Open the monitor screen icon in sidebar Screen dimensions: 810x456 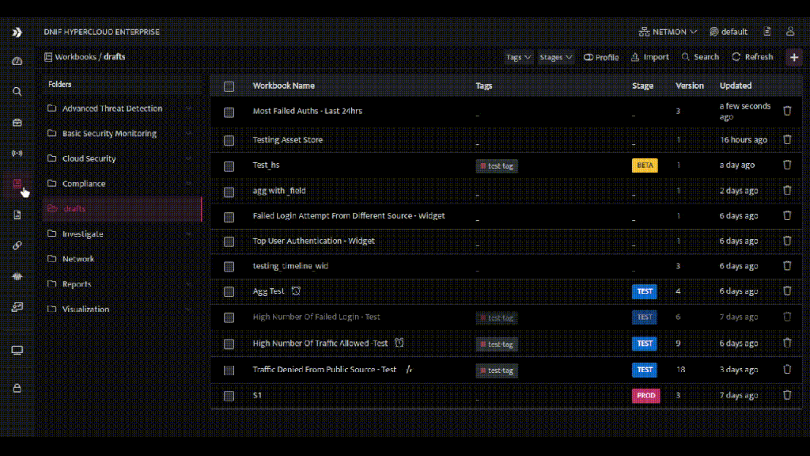click(x=17, y=351)
